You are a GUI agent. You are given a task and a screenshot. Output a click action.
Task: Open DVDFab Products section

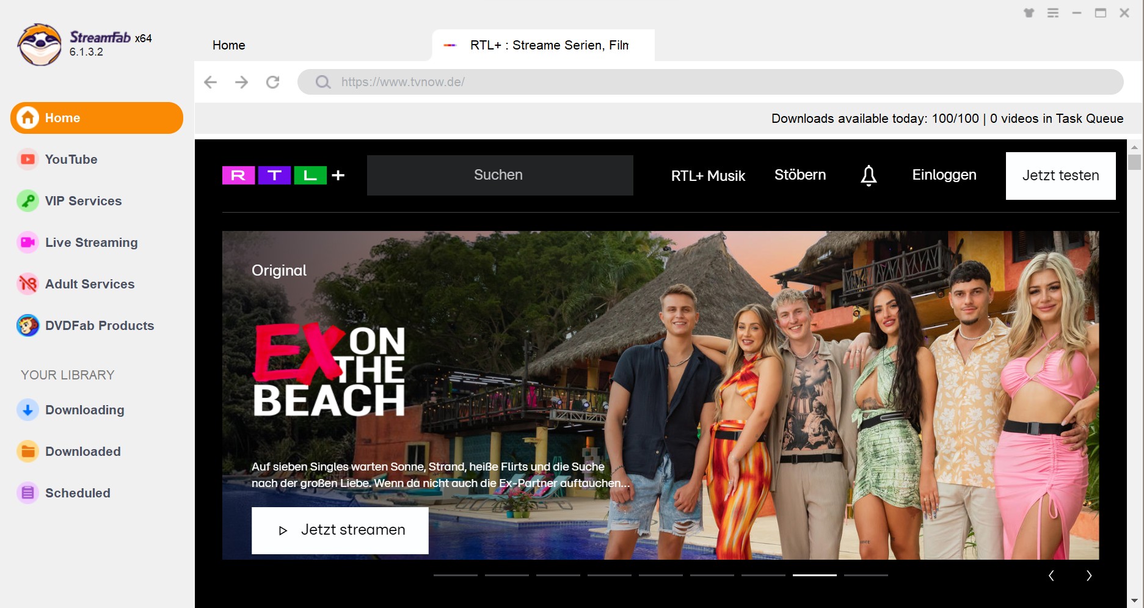click(97, 326)
